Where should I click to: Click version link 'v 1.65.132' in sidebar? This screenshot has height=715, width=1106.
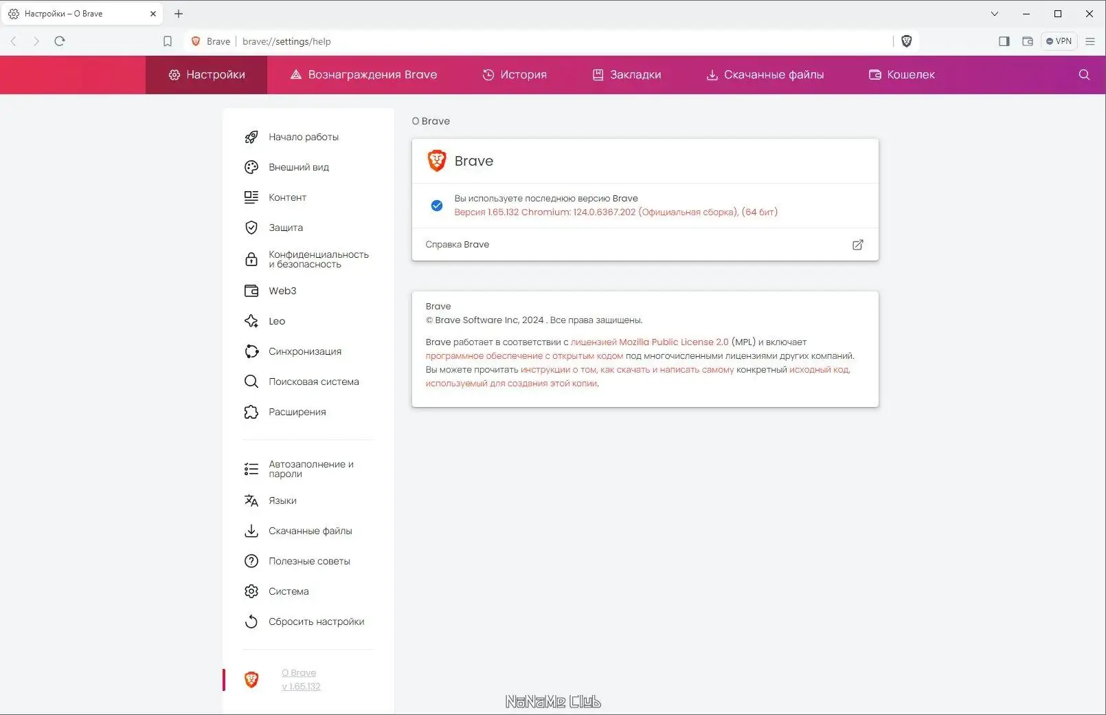[301, 686]
